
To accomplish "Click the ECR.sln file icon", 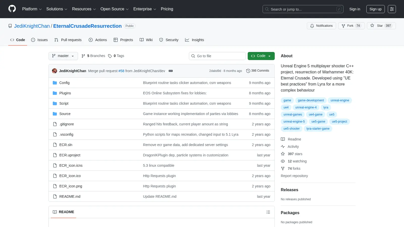I will point(55,145).
